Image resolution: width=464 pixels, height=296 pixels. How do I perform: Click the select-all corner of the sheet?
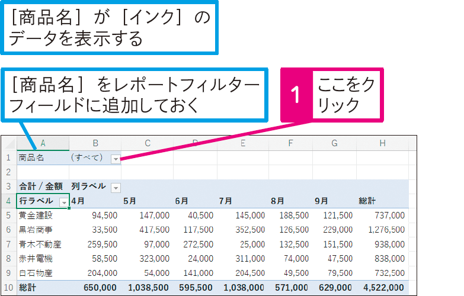pos(8,143)
